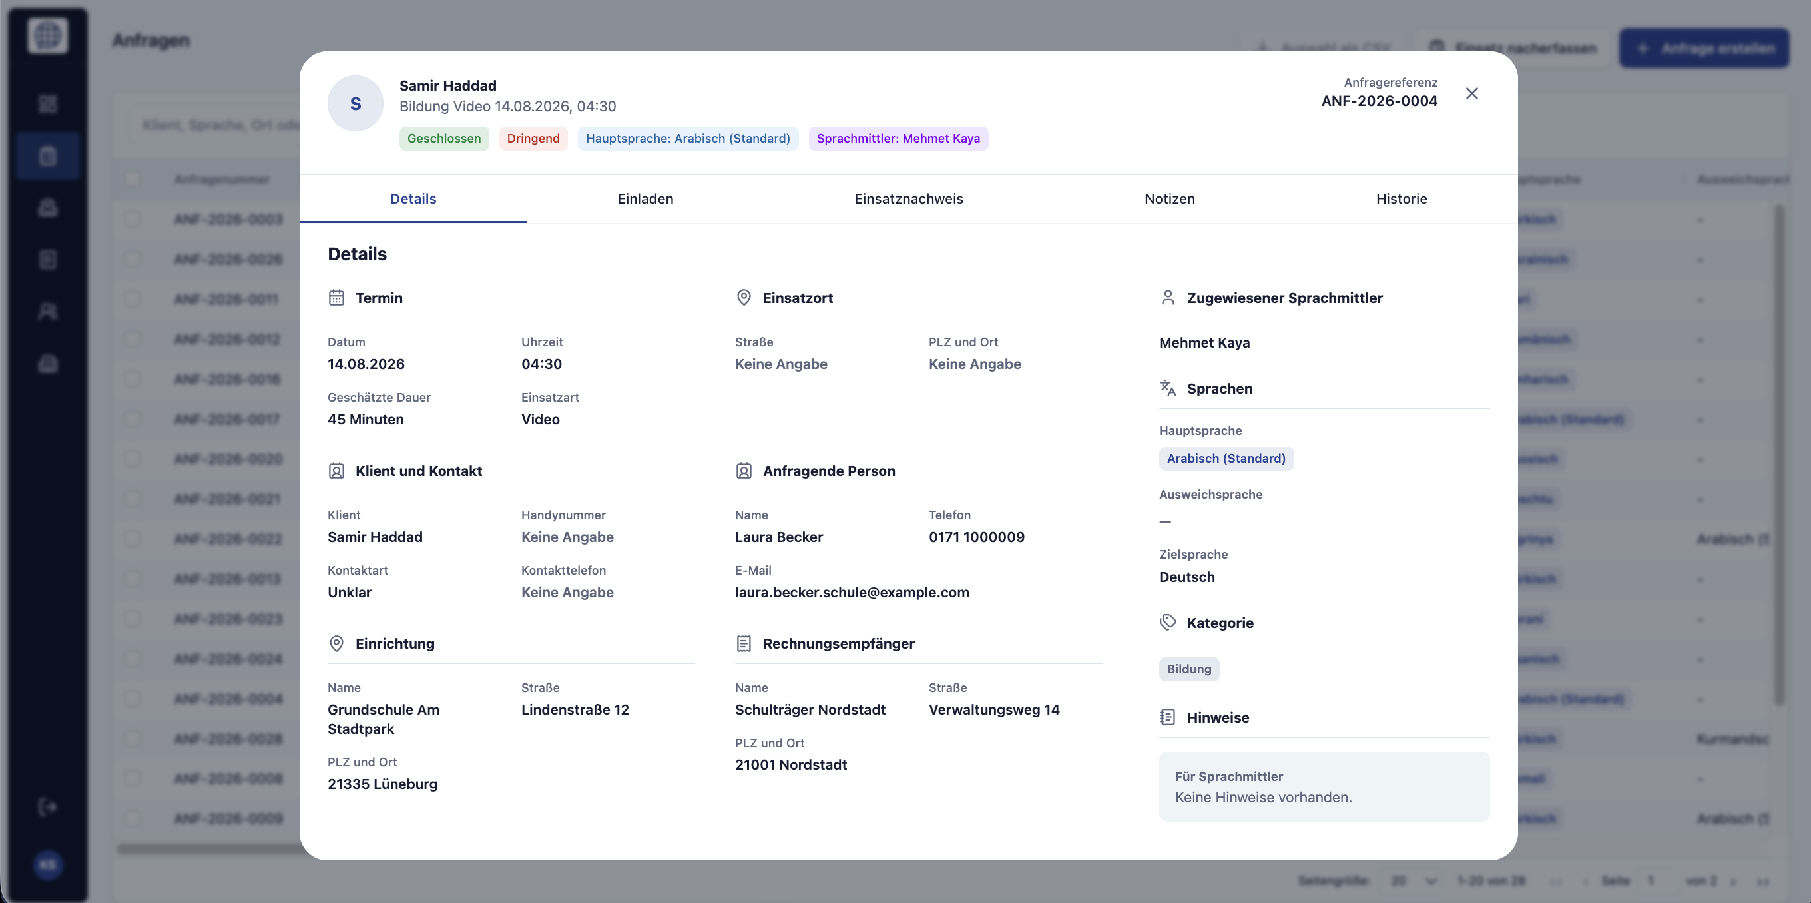
Task: Toggle the checkbox for row ANF-2026-0016
Action: 132,379
